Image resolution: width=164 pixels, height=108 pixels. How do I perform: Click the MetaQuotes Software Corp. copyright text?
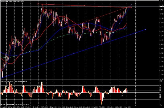click(15, 105)
